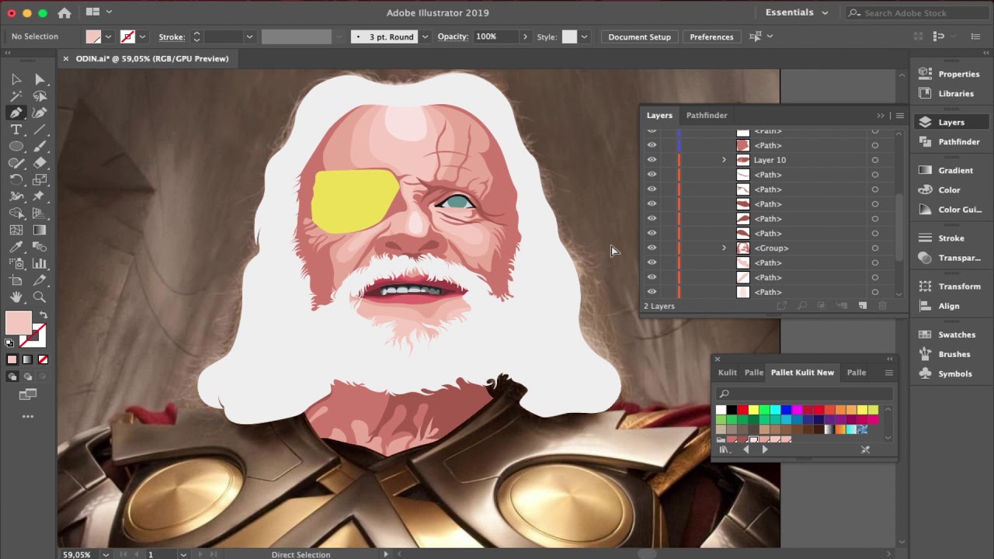Click the Fill color box in toolbar
This screenshot has height=559, width=994.
pos(19,323)
